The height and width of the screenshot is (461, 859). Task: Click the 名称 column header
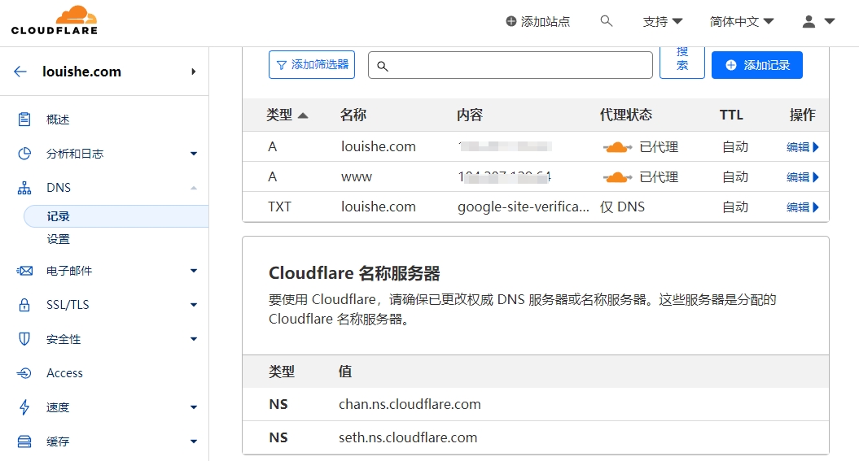tap(353, 115)
